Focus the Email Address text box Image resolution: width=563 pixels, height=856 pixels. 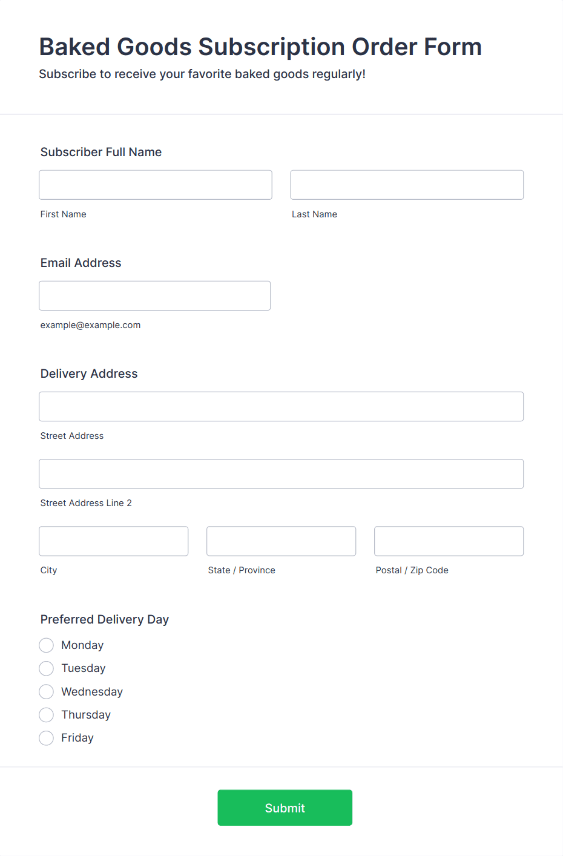pos(155,295)
